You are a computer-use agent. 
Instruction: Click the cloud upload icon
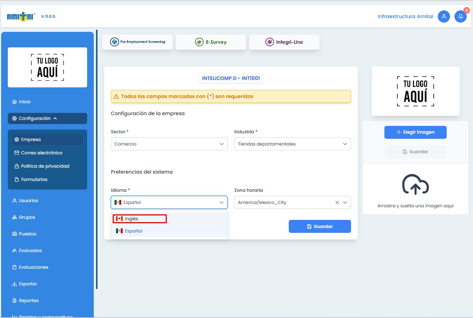click(x=415, y=184)
